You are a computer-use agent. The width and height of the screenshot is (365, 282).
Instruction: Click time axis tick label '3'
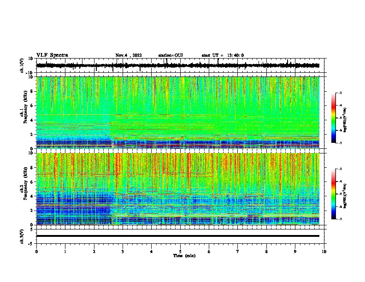click(x=123, y=252)
